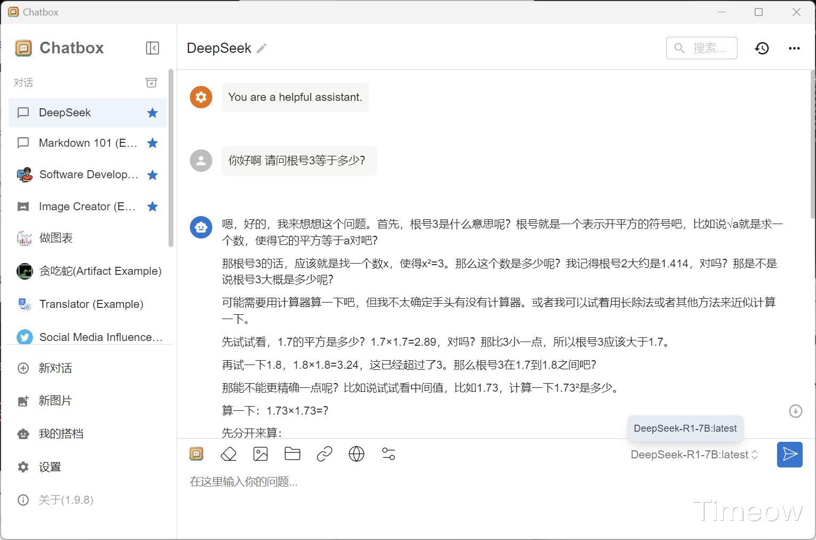816x540 pixels.
Task: Open the Markdown 101 conversation
Action: tap(88, 143)
